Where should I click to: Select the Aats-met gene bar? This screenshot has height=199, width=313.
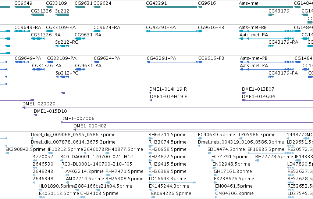266,7
